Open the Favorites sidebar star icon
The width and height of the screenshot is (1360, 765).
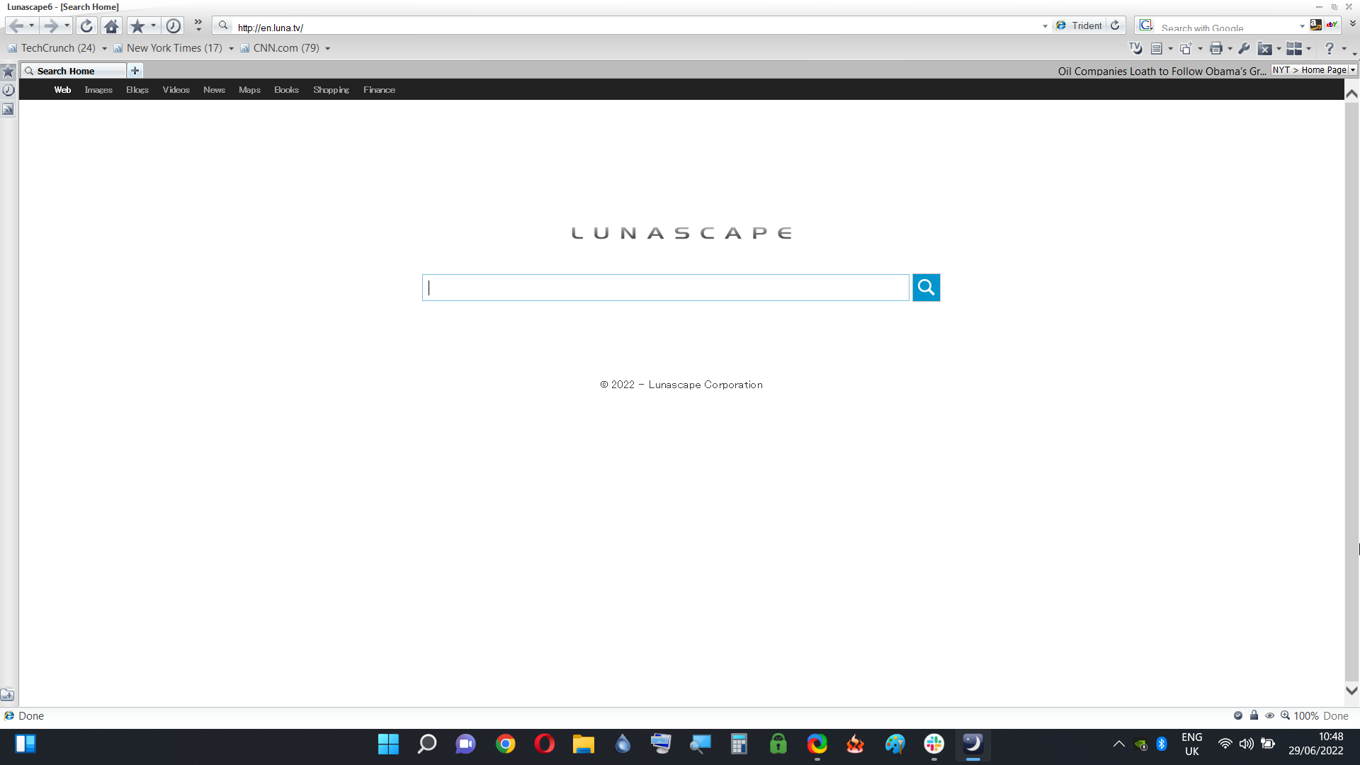(x=8, y=72)
